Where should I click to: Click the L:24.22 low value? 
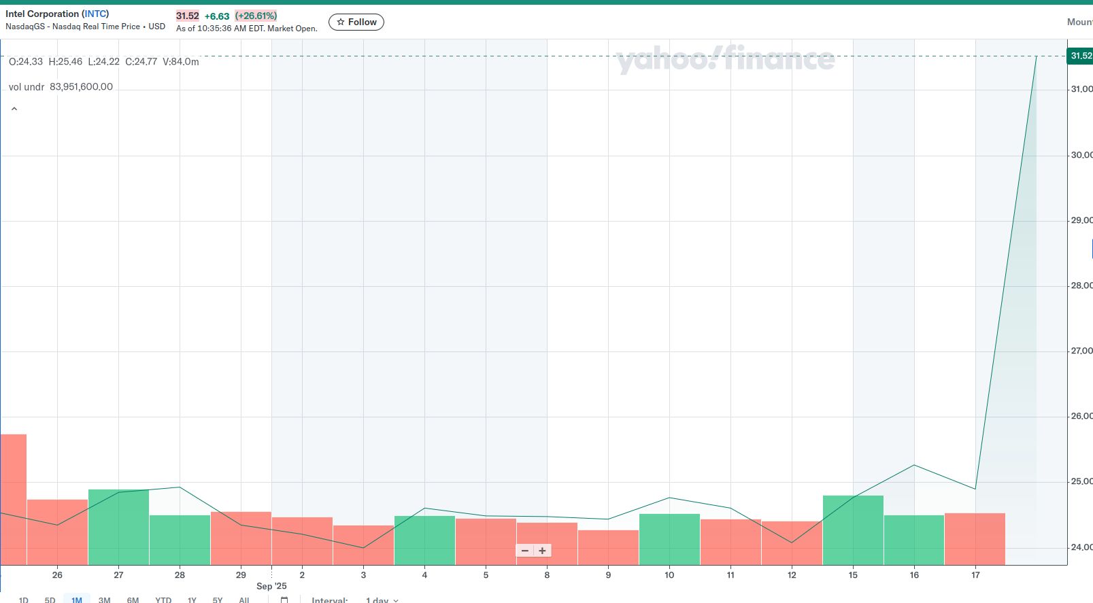pos(103,61)
